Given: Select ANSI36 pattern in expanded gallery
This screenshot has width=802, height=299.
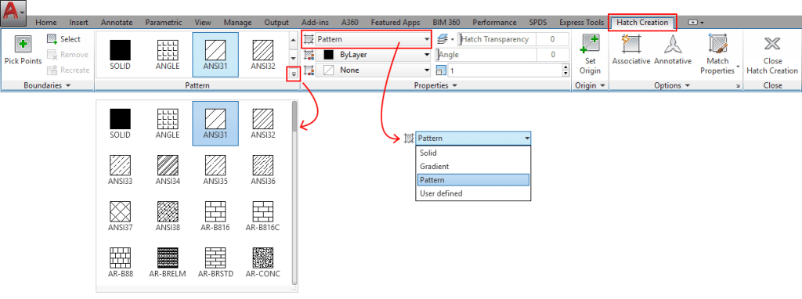Looking at the screenshot, I should 263,170.
